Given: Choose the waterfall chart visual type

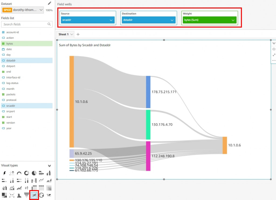Looking at the screenshot, I should click(34, 180).
